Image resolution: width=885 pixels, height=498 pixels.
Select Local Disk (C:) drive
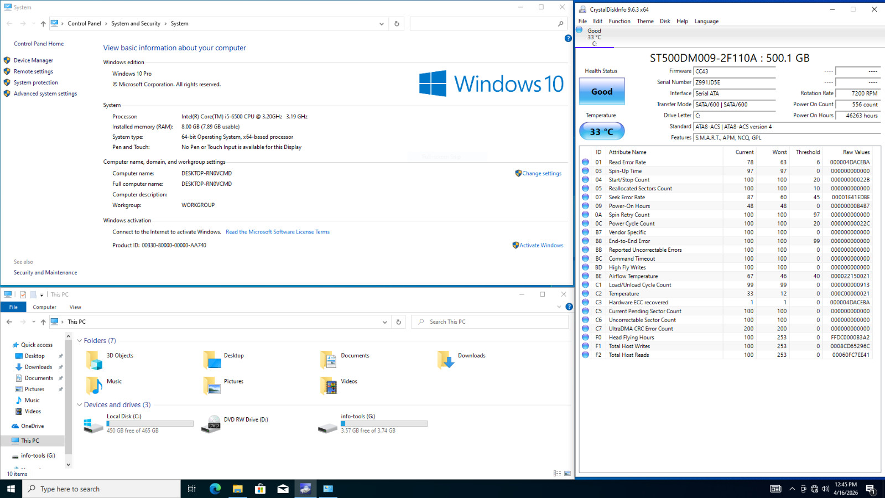tap(138, 424)
